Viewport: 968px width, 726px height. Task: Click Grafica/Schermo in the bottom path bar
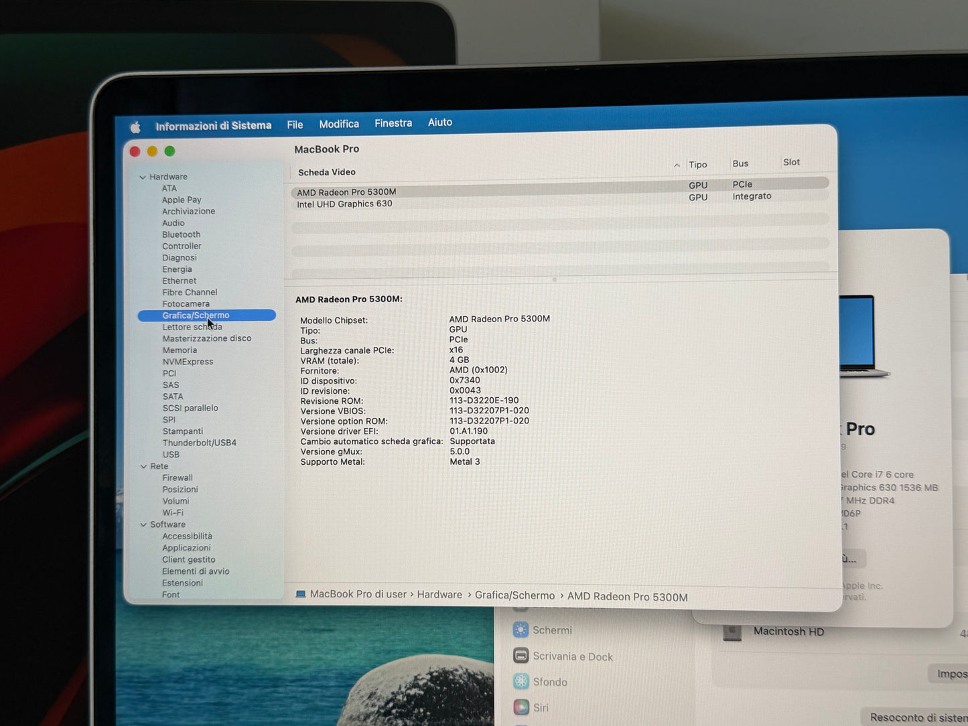(514, 595)
